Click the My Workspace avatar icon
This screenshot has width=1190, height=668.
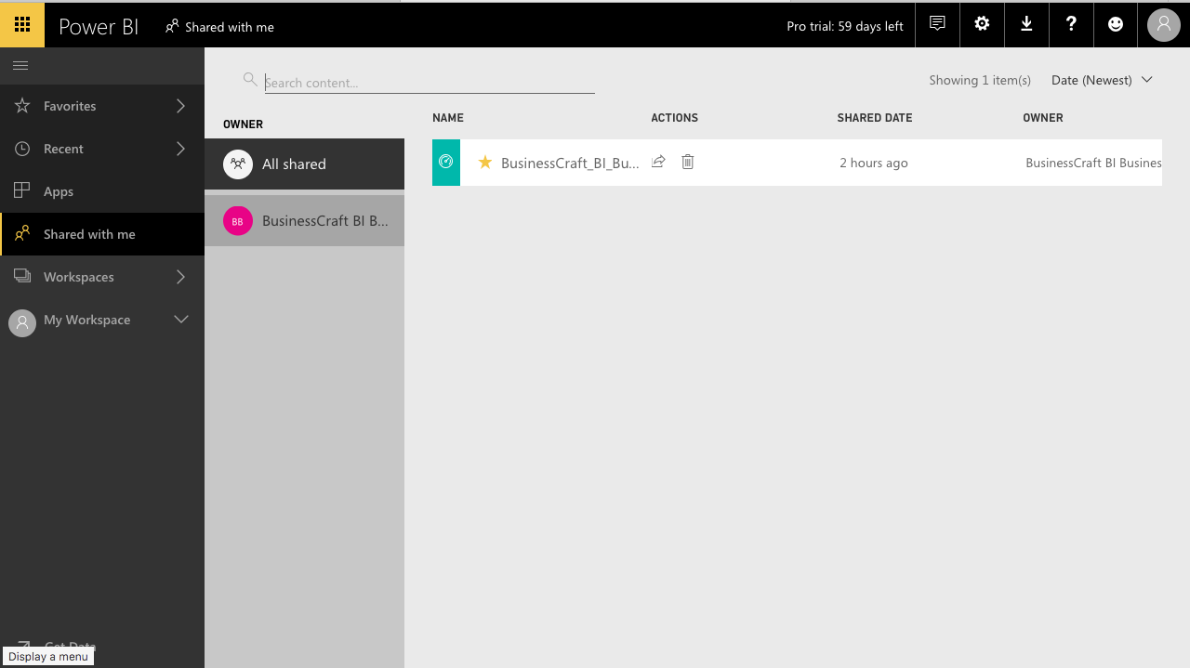tap(22, 322)
